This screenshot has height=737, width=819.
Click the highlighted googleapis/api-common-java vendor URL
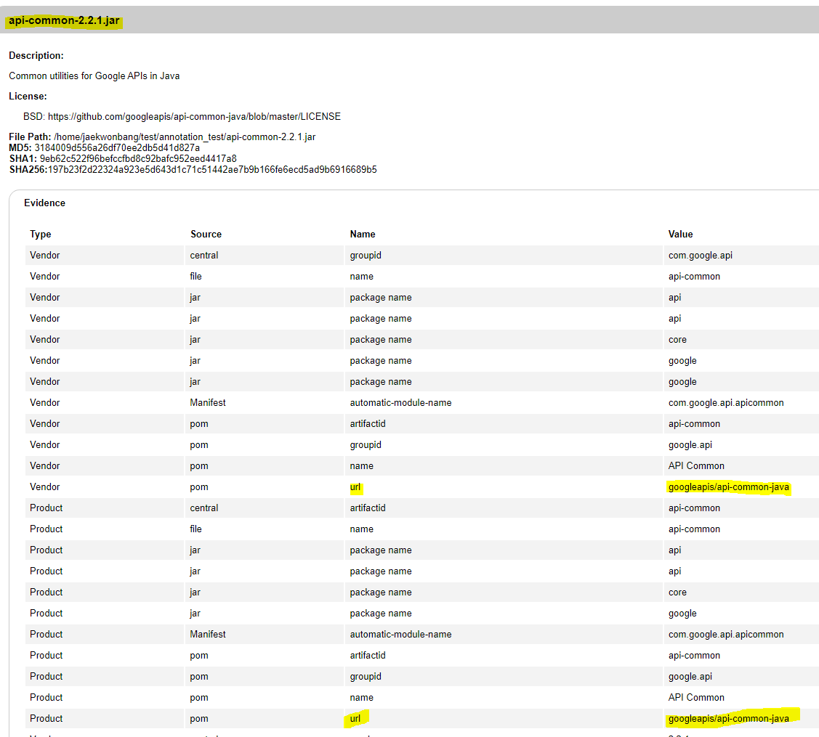[x=727, y=486]
